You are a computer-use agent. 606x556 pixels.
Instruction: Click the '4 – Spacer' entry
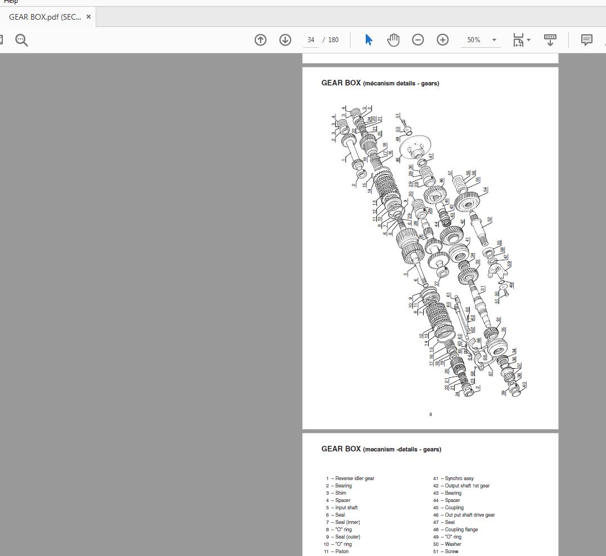338,500
